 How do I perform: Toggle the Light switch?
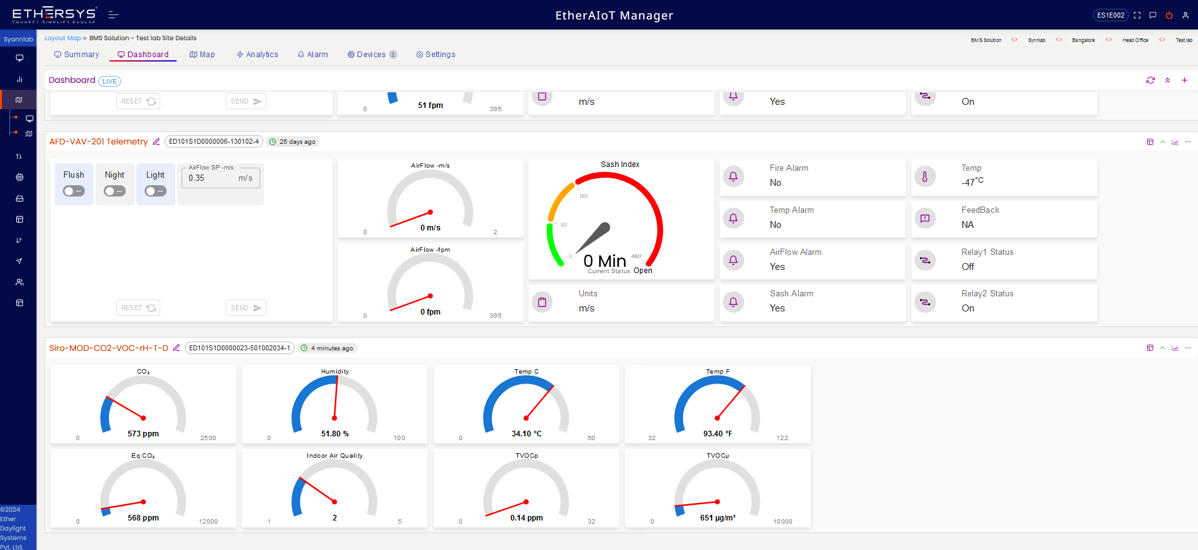(x=155, y=191)
